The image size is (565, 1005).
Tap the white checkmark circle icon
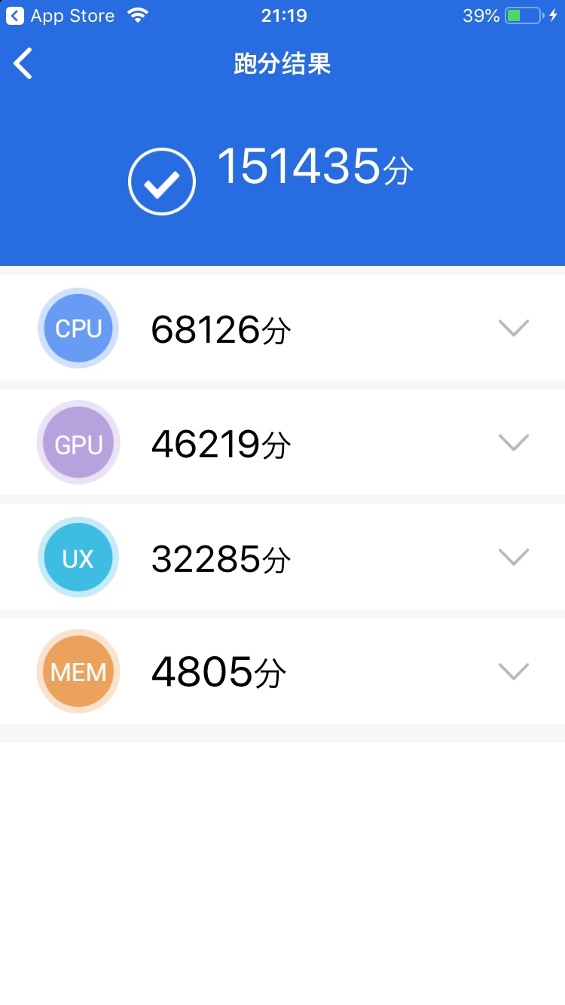[162, 182]
